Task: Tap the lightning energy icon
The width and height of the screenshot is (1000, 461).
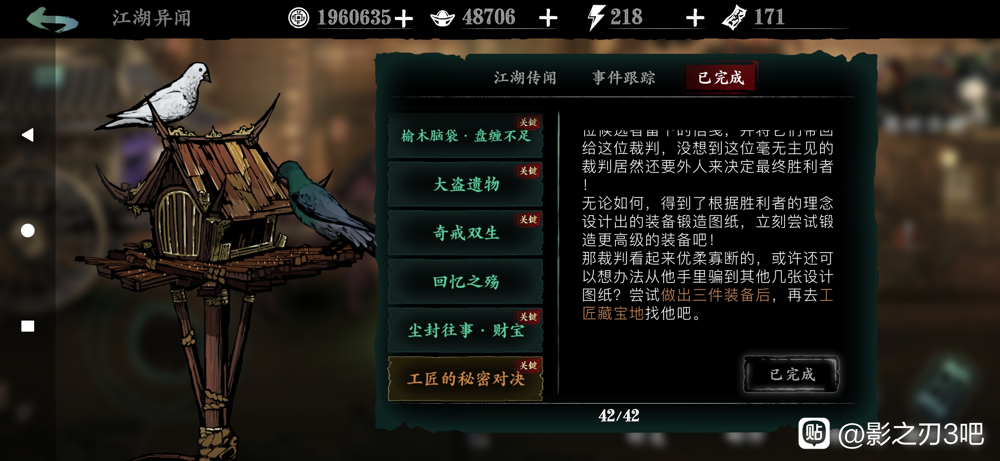Action: pos(596,18)
